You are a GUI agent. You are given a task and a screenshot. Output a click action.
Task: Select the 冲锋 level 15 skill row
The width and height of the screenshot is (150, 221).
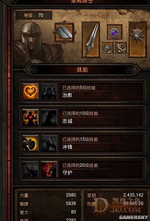82,143
